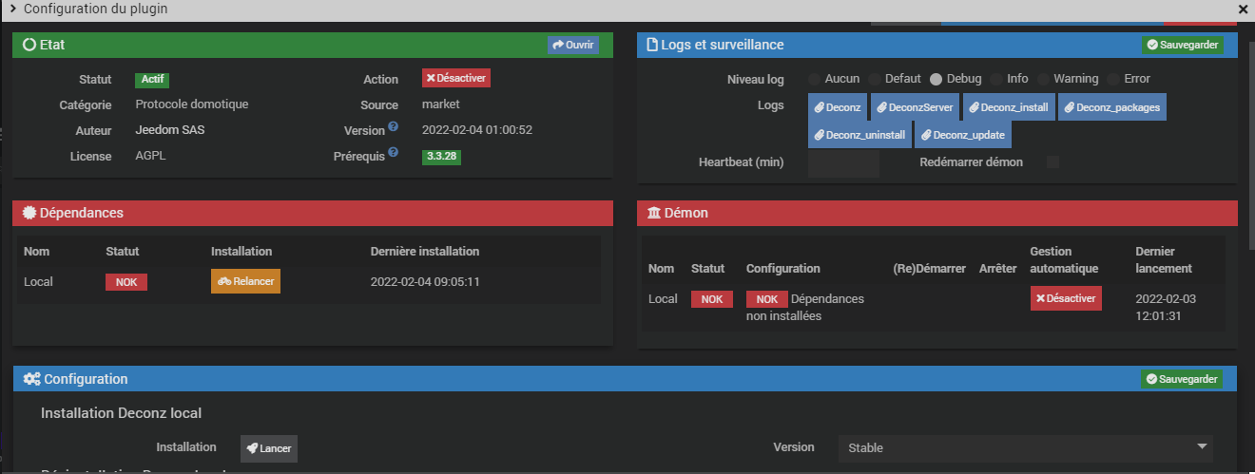Click Relancer to reinstall dependencies
This screenshot has width=1255, height=474.
point(245,281)
